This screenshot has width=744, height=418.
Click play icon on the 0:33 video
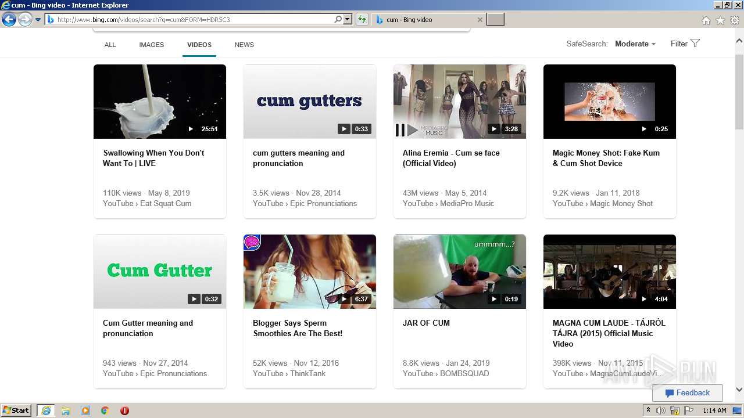[344, 129]
